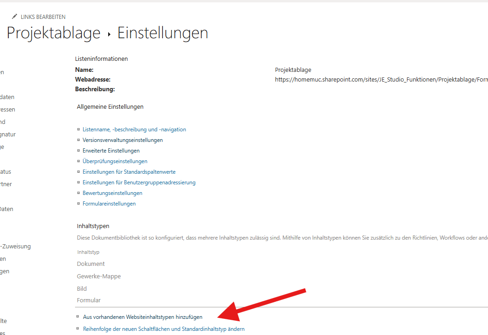Open Reihenfolge der neuen Schaltflächen ändern link

click(x=163, y=329)
